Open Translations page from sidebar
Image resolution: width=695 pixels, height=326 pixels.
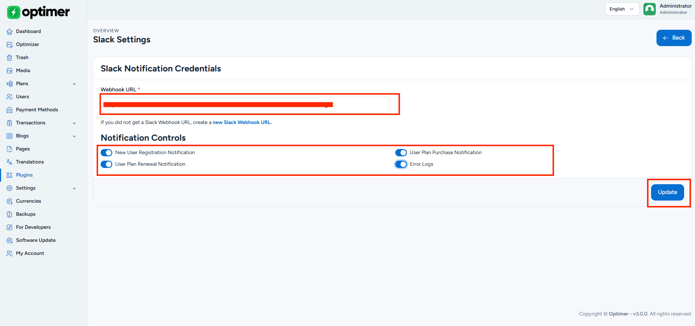[x=30, y=162]
